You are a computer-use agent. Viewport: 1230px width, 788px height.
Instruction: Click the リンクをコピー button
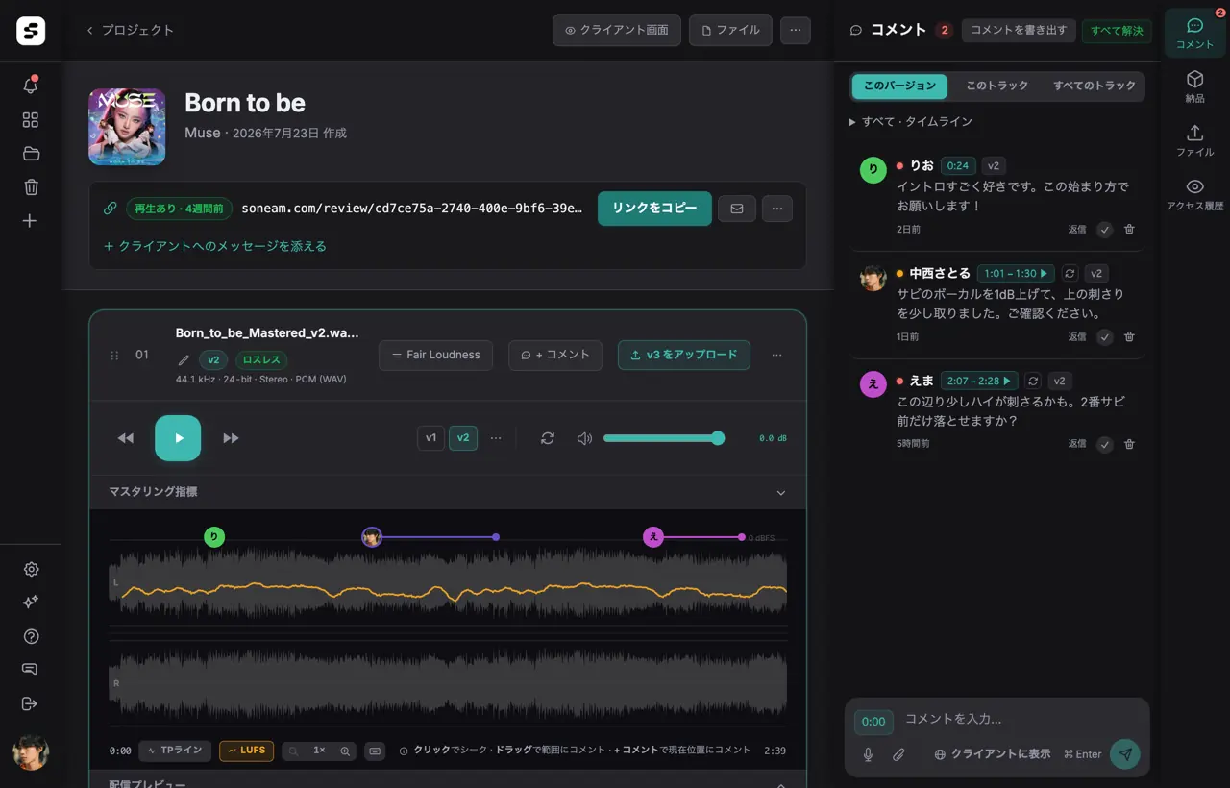tap(654, 209)
